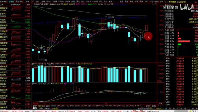Switch indicator panel to ROC
The image size is (198, 112).
click(x=132, y=106)
